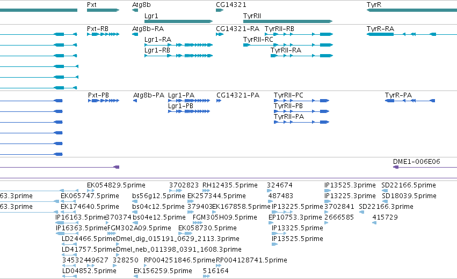The image size is (457, 279).
Task: Click the IP13325.5prime EST label
Action: 298,228
